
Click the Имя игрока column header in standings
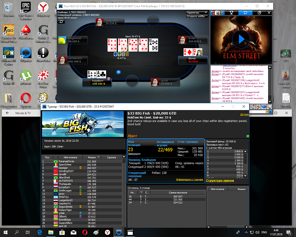pos(70,157)
